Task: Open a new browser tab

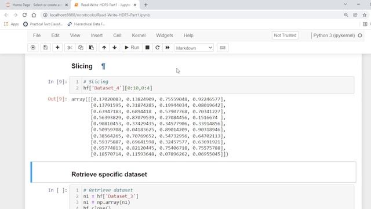Action: click(146, 5)
